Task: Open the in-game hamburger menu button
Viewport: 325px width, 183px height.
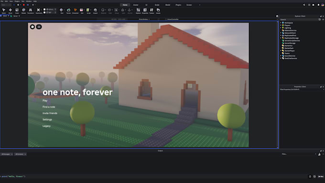Action: 39,27
